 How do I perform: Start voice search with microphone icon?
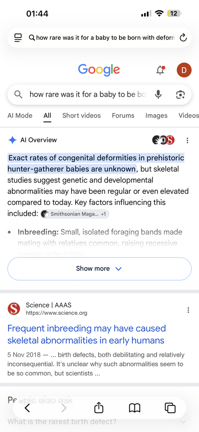[158, 94]
